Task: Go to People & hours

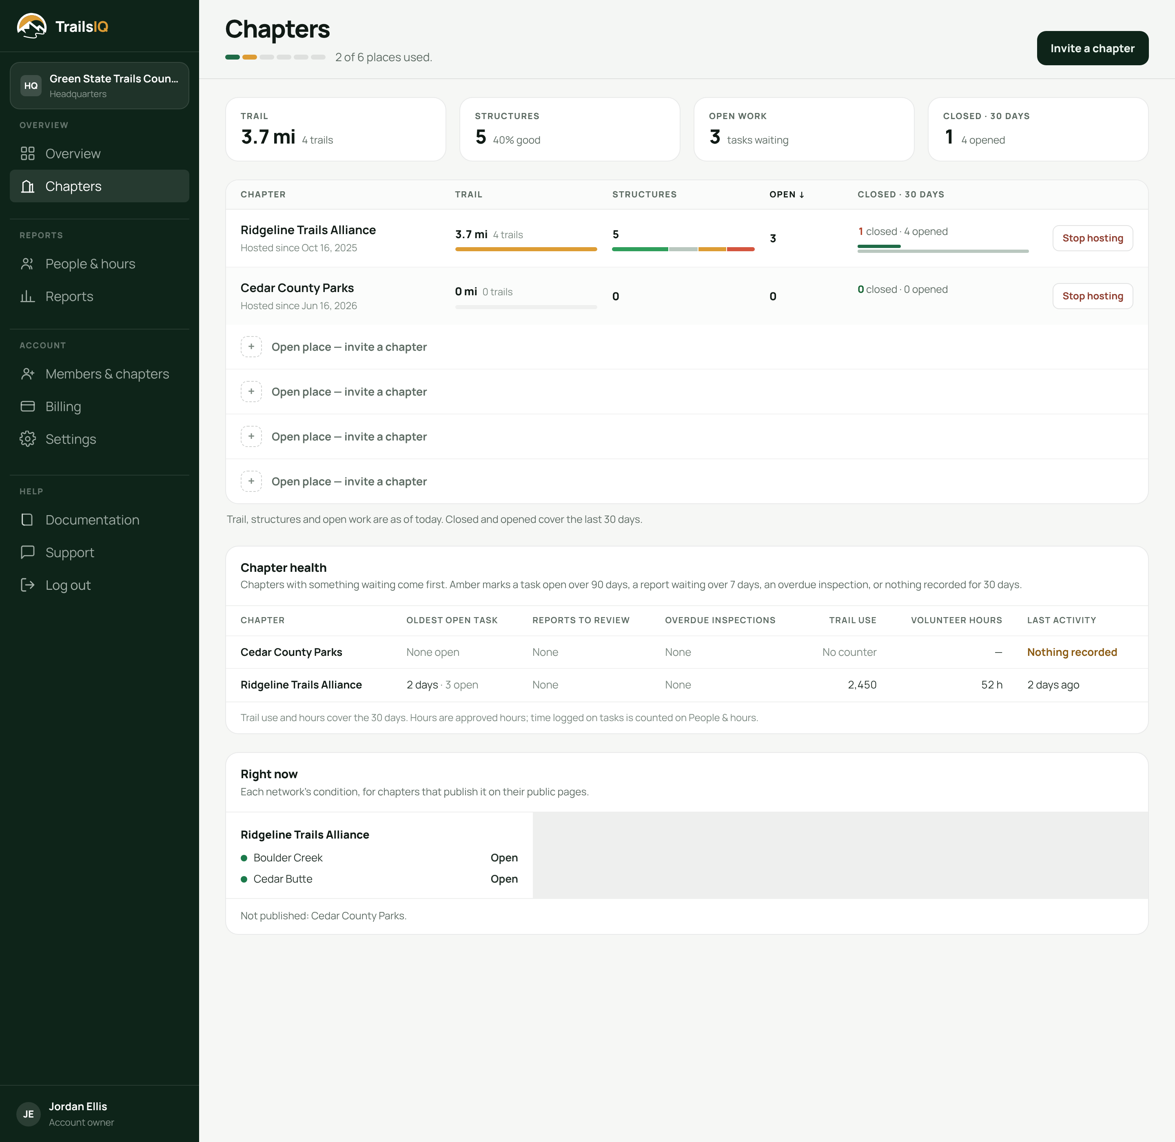Action: click(x=100, y=264)
